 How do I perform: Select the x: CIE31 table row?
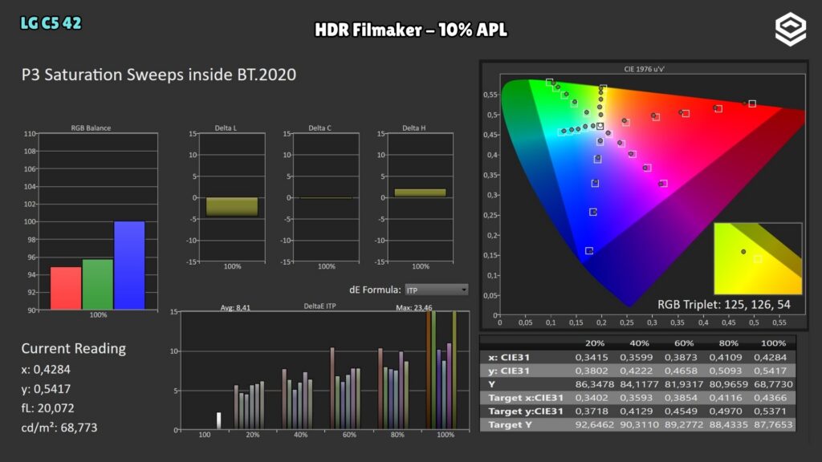637,357
